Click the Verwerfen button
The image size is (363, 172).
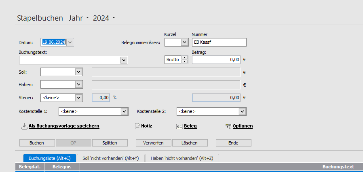[x=154, y=143]
